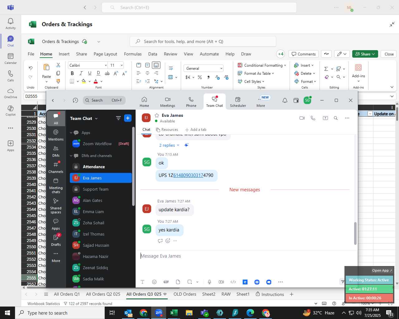Expand Cell Styles dropdown
This screenshot has height=319, width=399.
pyautogui.click(x=263, y=82)
